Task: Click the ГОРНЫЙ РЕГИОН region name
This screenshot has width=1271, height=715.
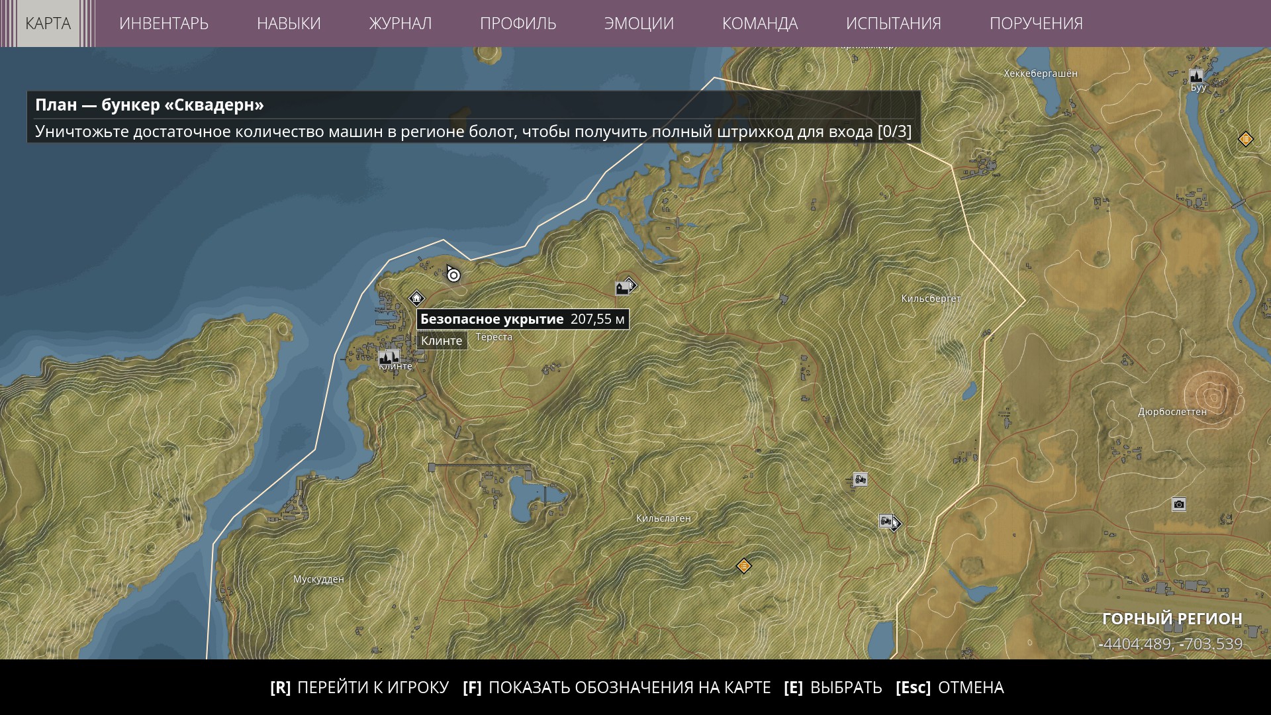Action: tap(1172, 618)
